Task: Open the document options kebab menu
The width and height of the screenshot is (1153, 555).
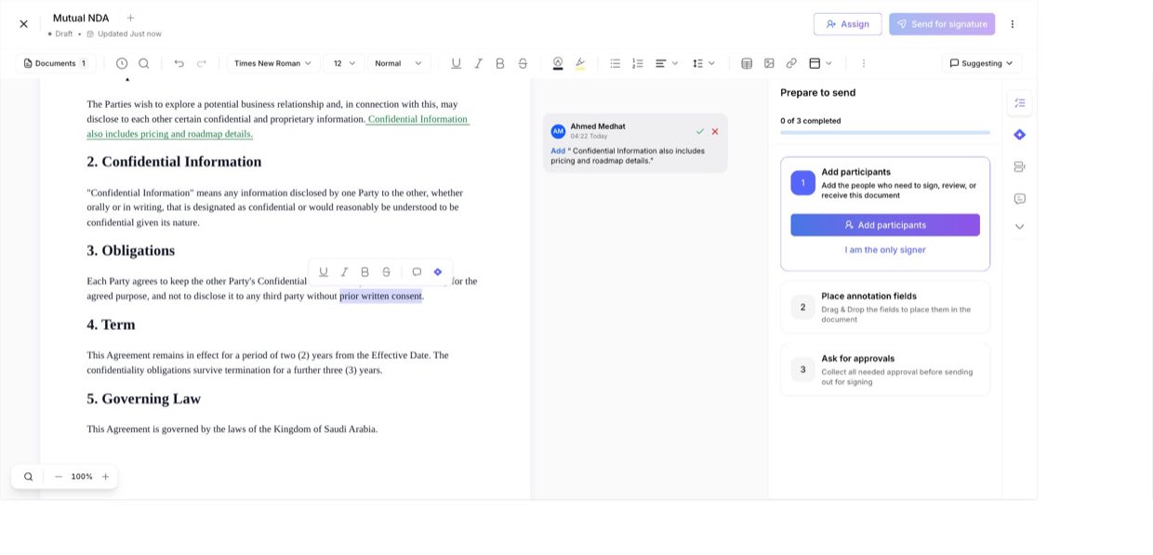Action: click(x=1013, y=24)
